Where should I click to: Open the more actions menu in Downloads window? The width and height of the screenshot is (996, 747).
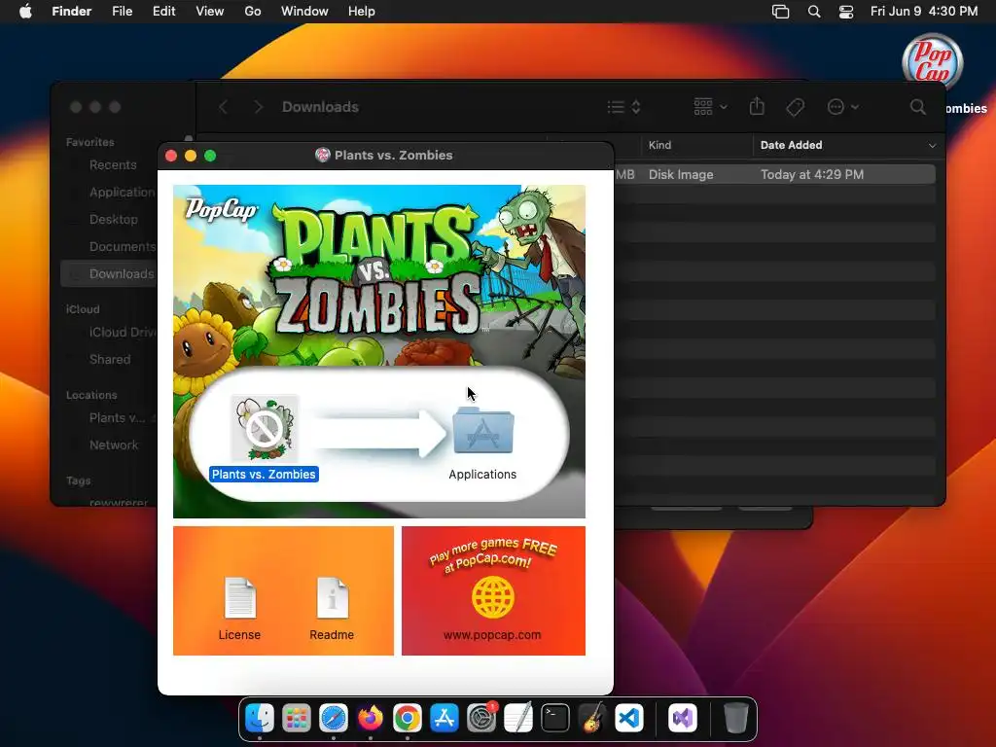pos(843,107)
